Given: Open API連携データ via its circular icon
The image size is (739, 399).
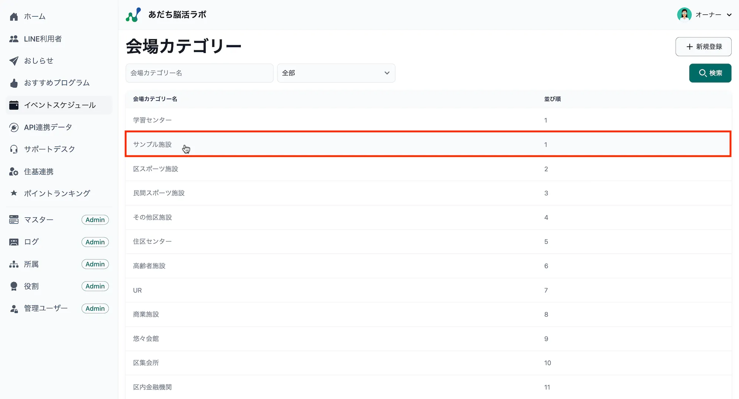Looking at the screenshot, I should coord(14,127).
